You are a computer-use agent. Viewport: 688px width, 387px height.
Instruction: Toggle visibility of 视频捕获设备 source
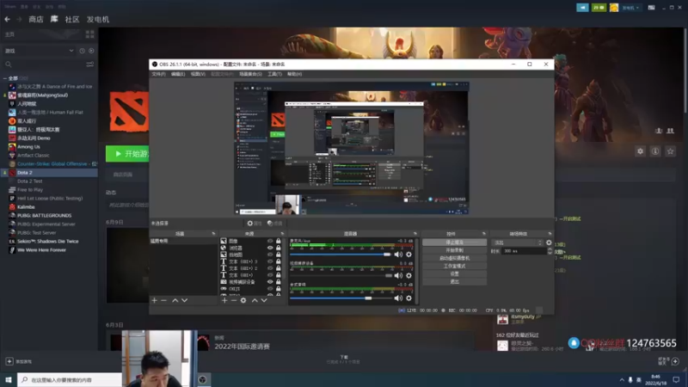270,282
